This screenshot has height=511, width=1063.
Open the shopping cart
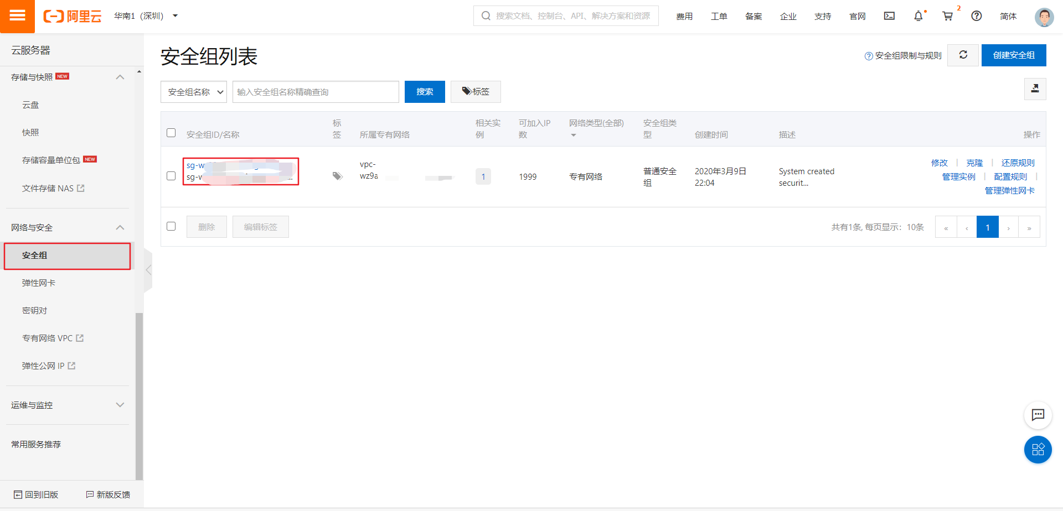click(948, 16)
